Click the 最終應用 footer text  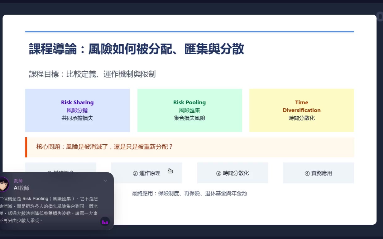click(189, 193)
